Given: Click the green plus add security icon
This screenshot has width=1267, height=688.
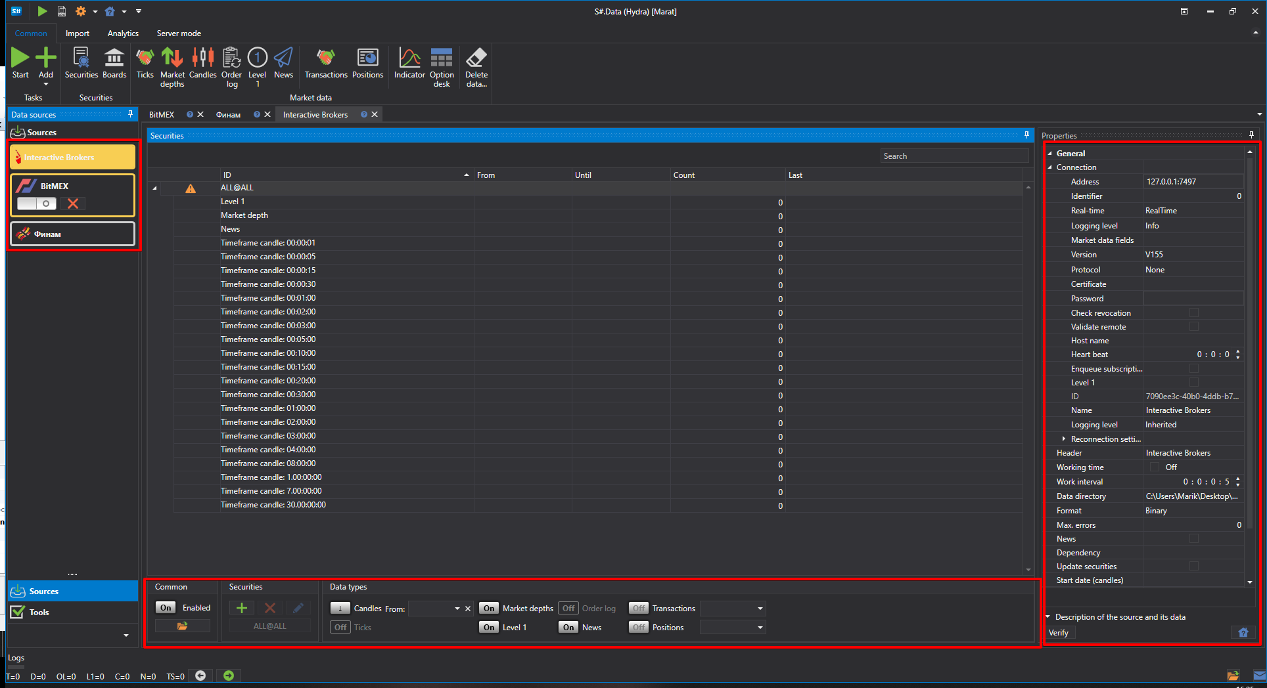Looking at the screenshot, I should [242, 608].
